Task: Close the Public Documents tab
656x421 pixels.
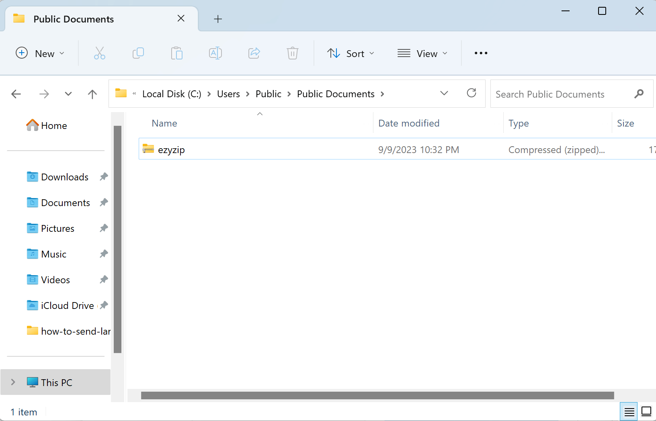Action: click(181, 18)
